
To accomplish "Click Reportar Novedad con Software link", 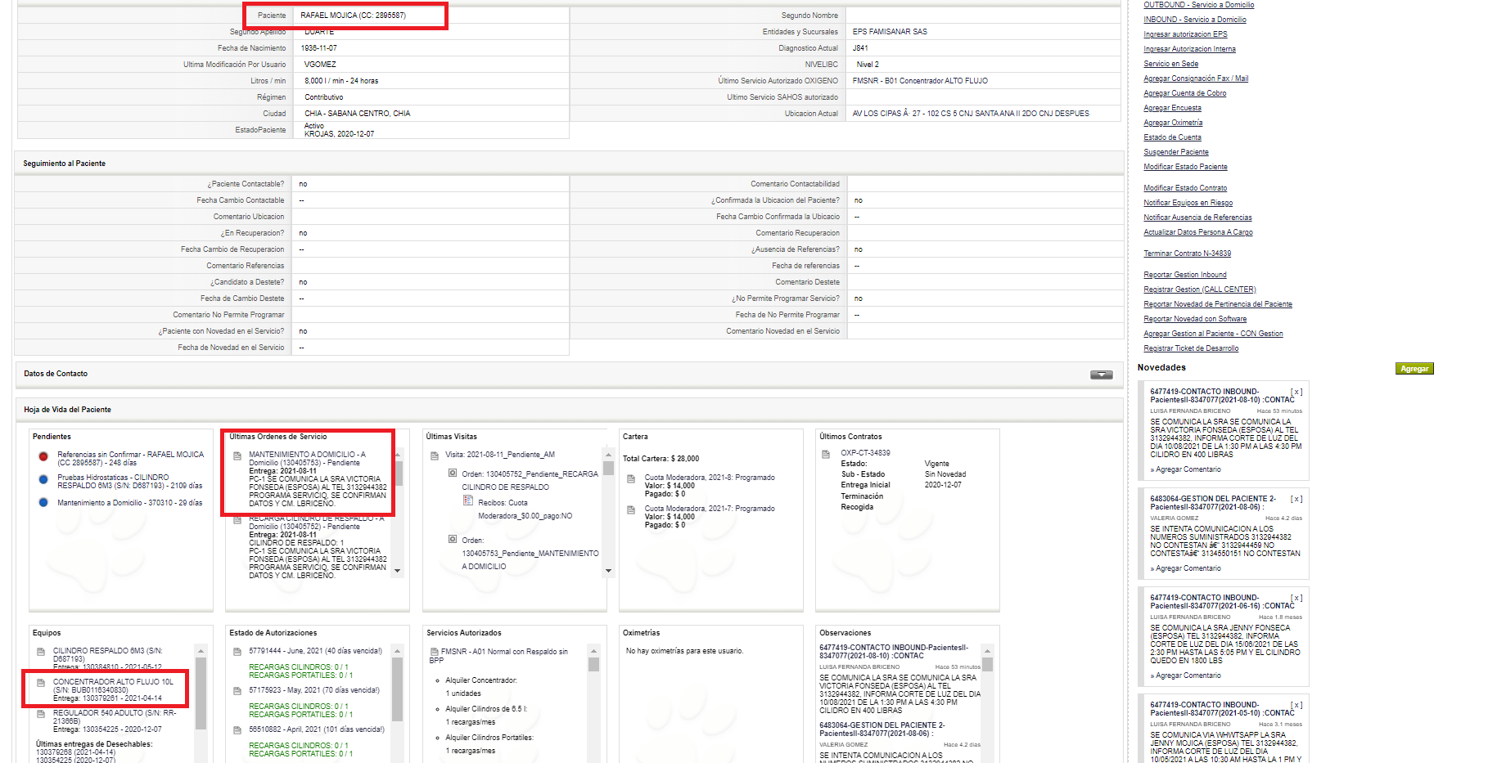I will tap(1195, 319).
